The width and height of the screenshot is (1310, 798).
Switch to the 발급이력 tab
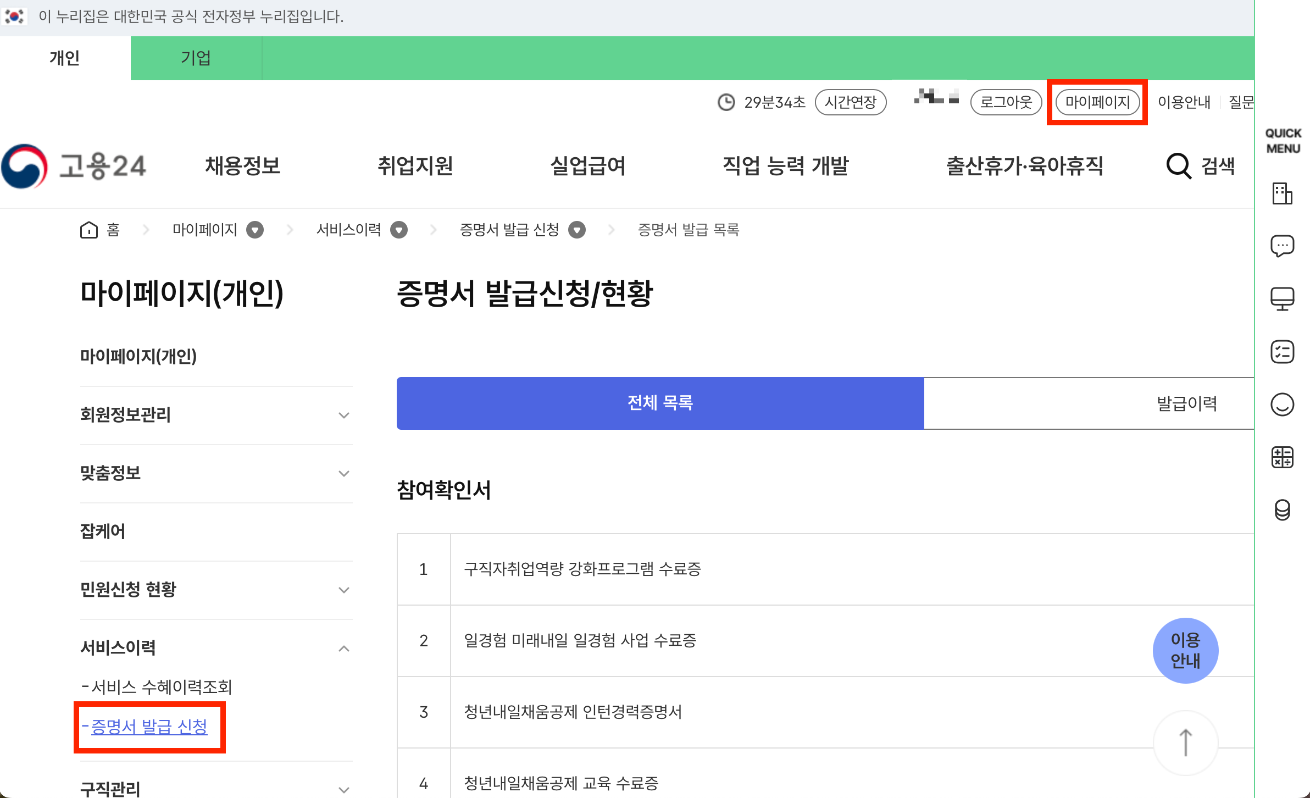click(1186, 403)
